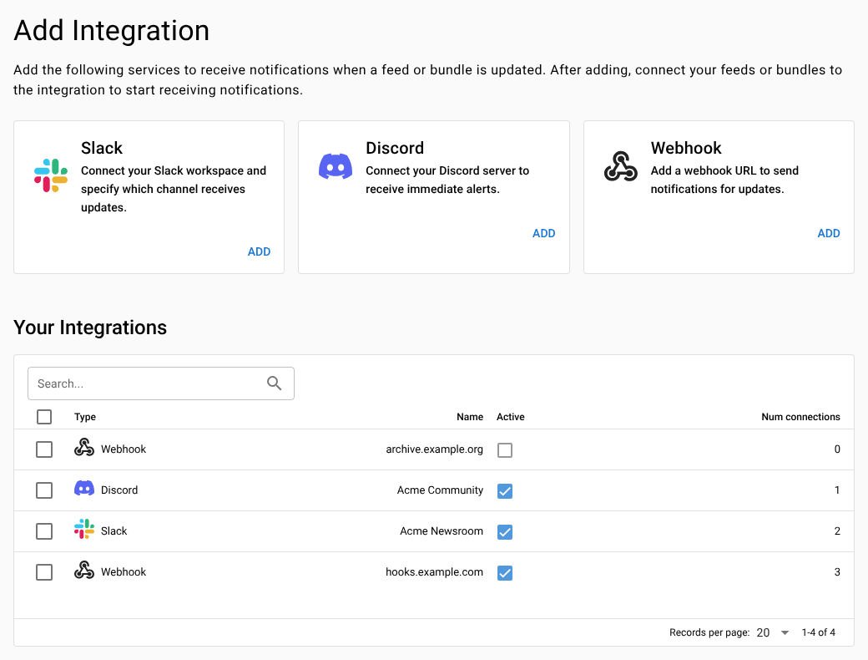Open the Records per page dropdown
868x660 pixels.
click(x=773, y=632)
